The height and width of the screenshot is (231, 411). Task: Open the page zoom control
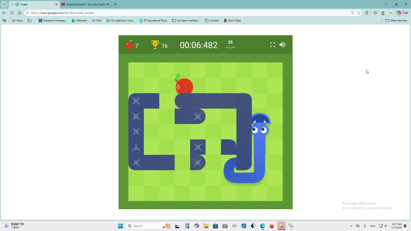353,13
